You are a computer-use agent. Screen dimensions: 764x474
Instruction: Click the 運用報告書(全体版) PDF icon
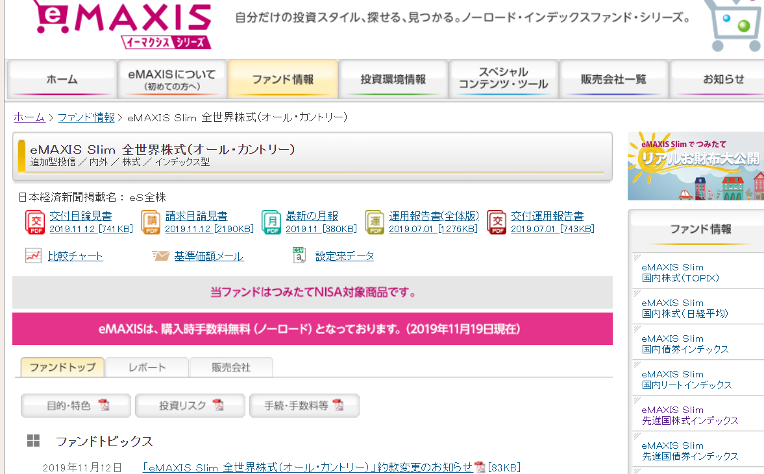[x=375, y=222]
